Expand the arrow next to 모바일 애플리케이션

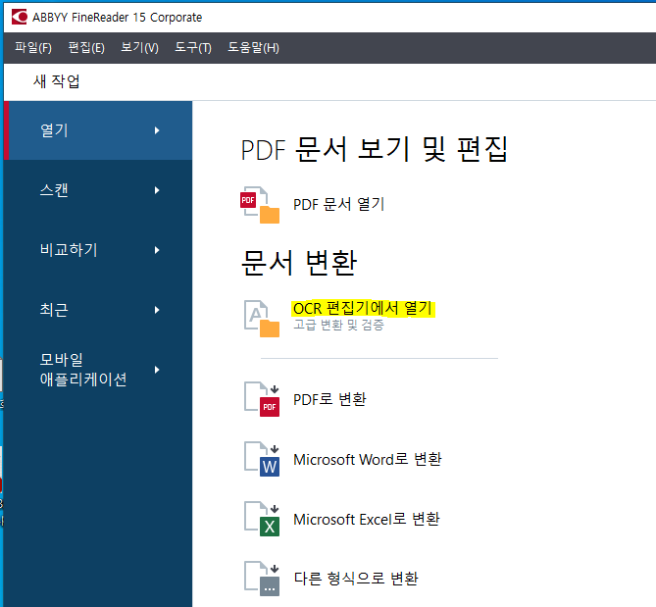coord(157,370)
